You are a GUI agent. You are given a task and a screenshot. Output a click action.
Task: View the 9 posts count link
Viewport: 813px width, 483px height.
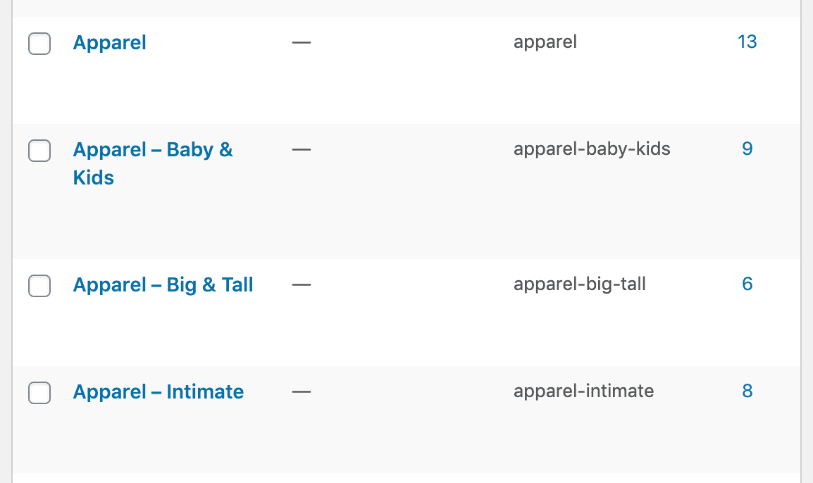[747, 149]
